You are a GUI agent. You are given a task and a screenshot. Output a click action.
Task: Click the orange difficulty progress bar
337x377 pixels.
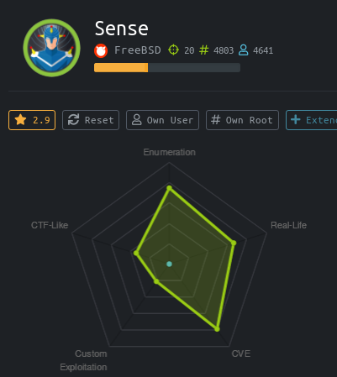click(x=121, y=68)
